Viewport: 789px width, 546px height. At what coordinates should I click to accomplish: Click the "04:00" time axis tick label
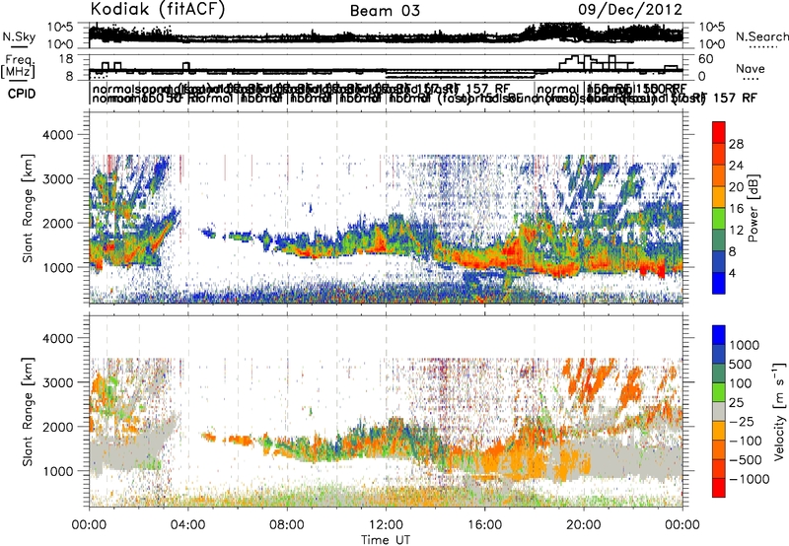point(188,525)
